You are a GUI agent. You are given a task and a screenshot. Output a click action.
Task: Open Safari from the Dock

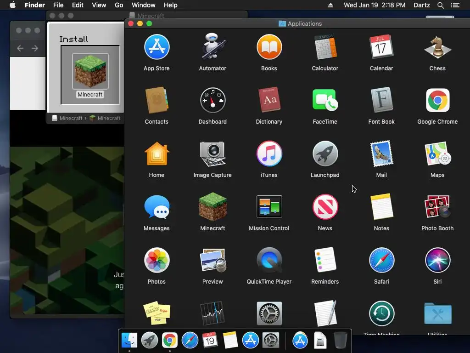(x=190, y=340)
